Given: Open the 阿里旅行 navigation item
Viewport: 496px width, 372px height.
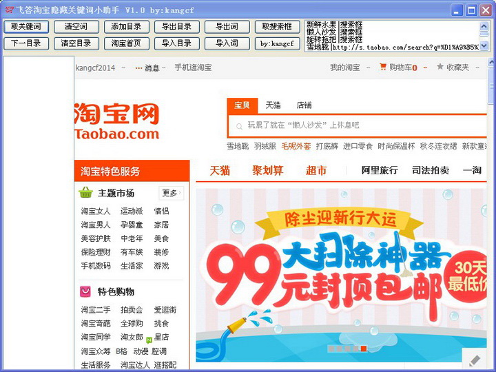Looking at the screenshot, I should (x=380, y=170).
